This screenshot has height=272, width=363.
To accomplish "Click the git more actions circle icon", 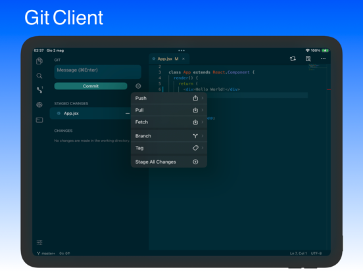I will [138, 86].
